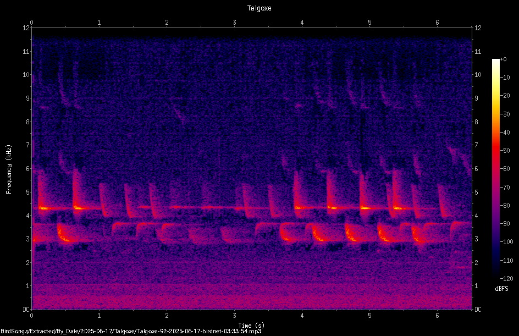Click the 3 second mark on bottom axis
The height and width of the screenshot is (336, 519).
click(234, 316)
